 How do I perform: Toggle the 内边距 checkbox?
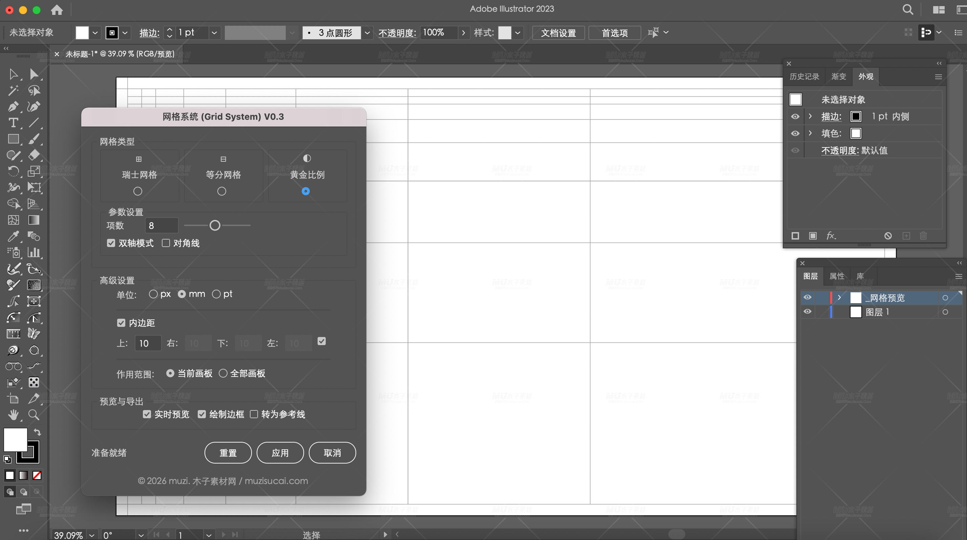(x=121, y=323)
